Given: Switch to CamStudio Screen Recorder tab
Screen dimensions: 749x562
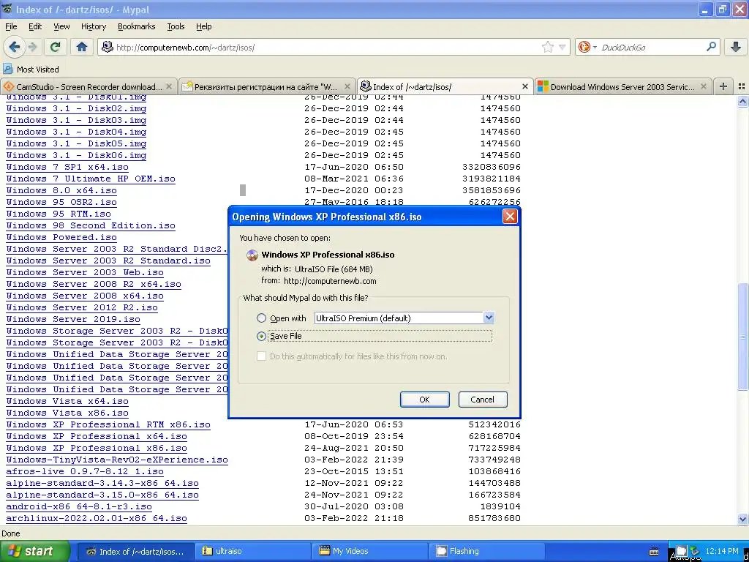Looking at the screenshot, I should click(89, 86).
